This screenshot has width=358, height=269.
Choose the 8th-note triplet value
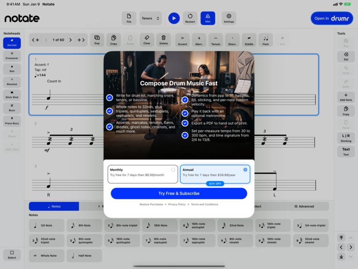coord(122,225)
